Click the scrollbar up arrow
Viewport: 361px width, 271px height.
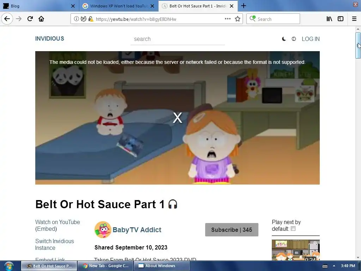(358, 29)
